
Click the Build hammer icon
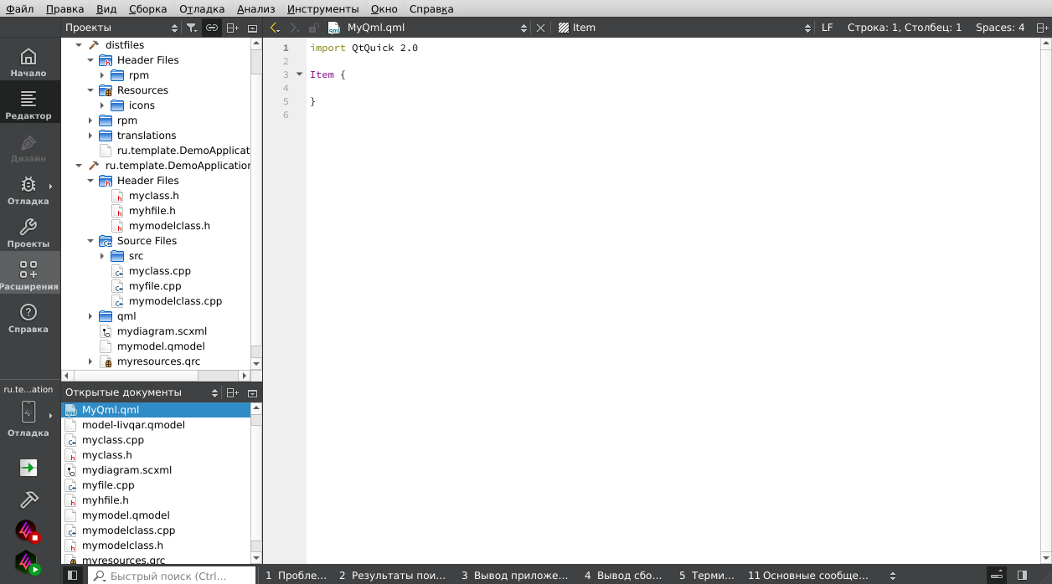click(x=28, y=499)
